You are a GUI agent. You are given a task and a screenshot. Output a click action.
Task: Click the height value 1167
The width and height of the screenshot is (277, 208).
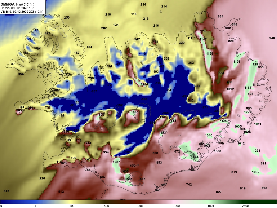248,88
